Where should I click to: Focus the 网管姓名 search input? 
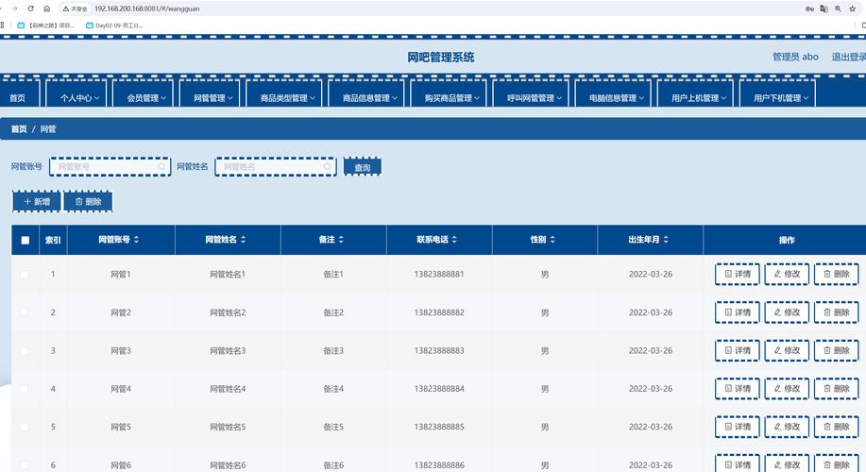pyautogui.click(x=276, y=167)
